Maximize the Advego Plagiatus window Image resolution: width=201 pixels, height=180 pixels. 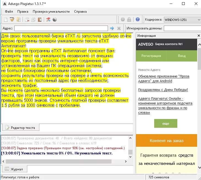click(183, 4)
